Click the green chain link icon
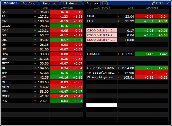 tap(158, 3)
